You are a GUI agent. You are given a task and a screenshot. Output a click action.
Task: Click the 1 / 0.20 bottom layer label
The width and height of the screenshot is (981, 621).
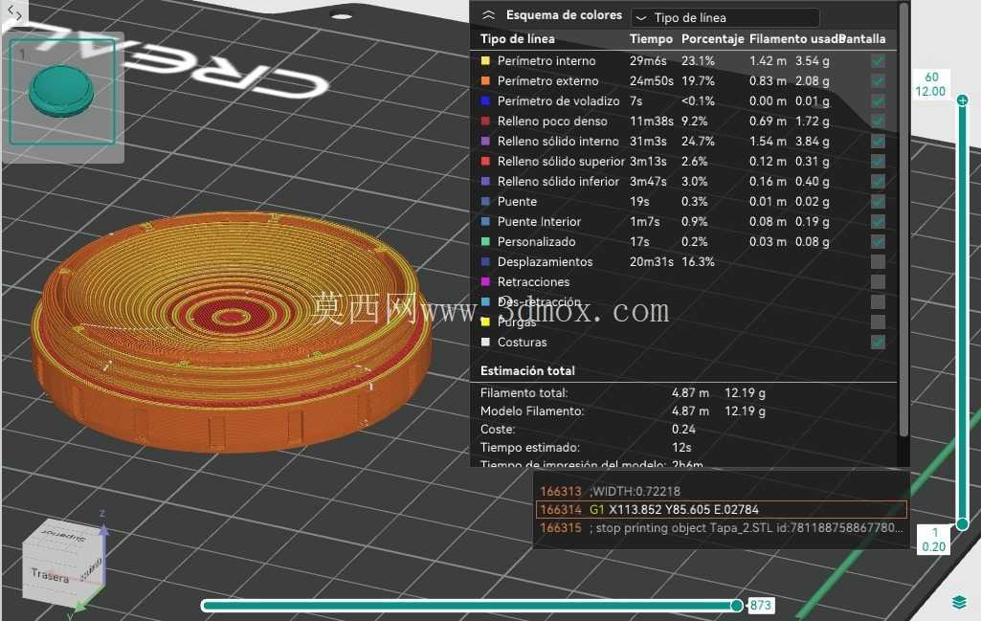click(x=933, y=540)
